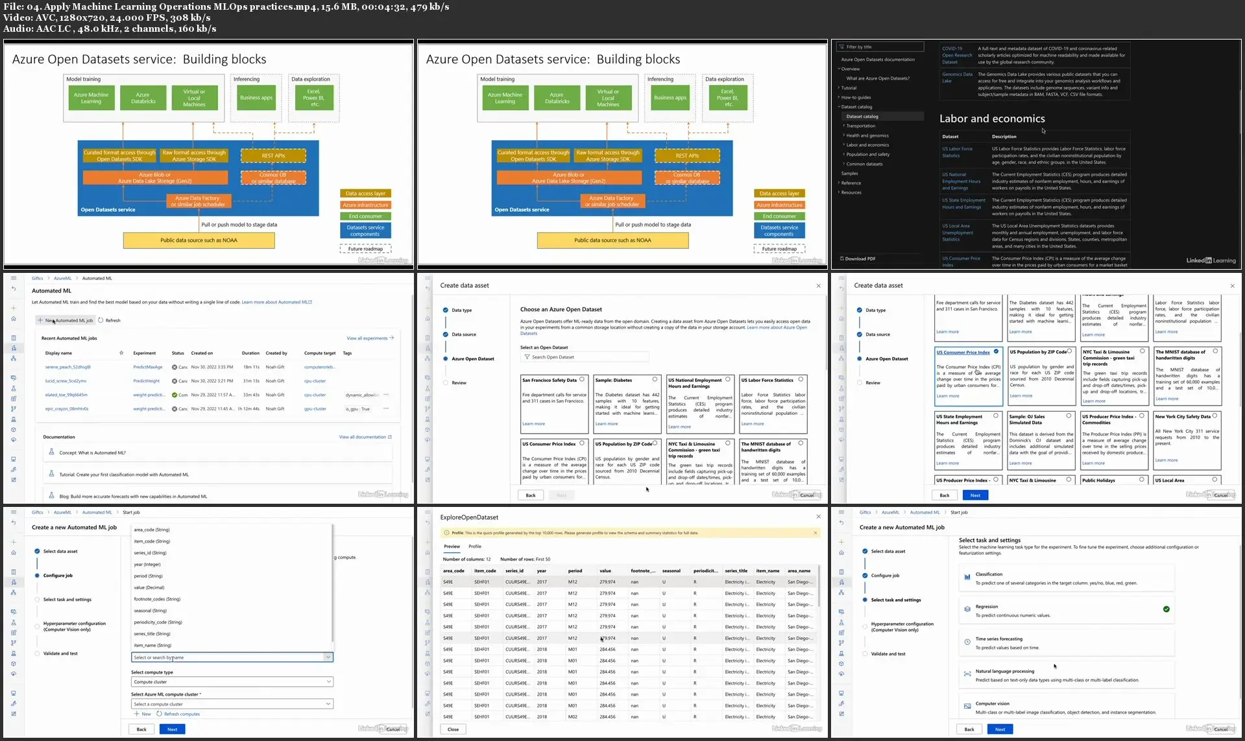The image size is (1245, 741).
Task: Open Data sidebar icon on Automated ML jobs page
Action: pyautogui.click(x=14, y=378)
